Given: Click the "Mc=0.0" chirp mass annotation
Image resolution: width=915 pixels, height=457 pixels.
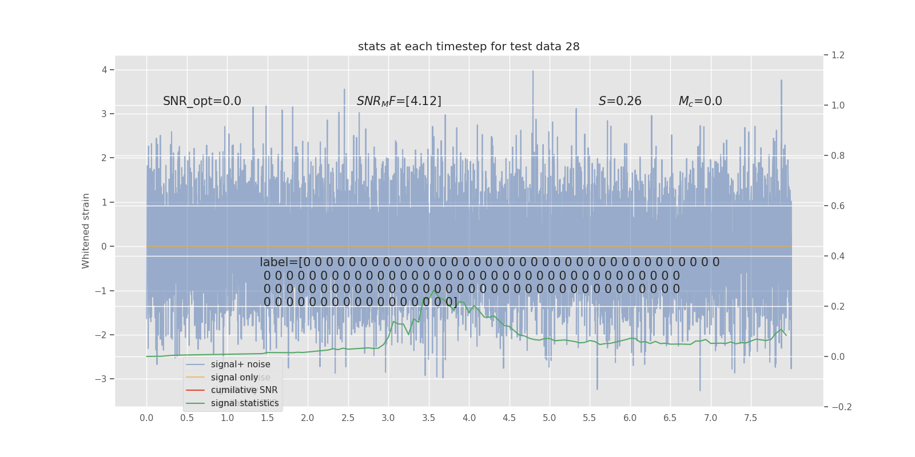Looking at the screenshot, I should (701, 101).
